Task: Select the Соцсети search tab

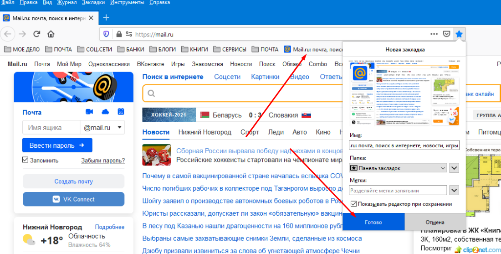Action: [x=227, y=77]
